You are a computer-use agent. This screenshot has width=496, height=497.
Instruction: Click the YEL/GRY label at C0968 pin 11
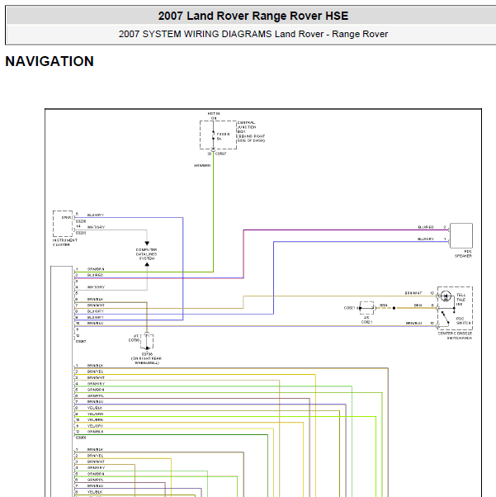point(96,426)
